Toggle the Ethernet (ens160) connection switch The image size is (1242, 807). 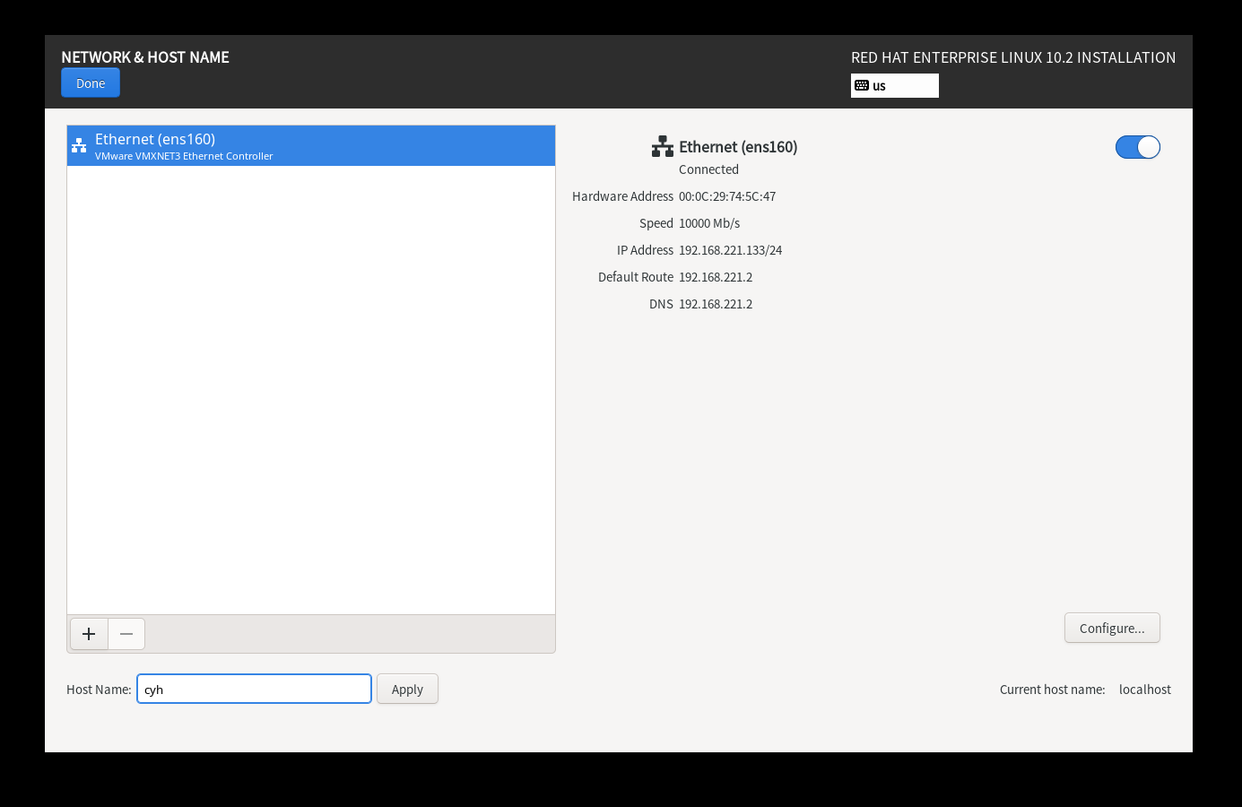[1137, 147]
